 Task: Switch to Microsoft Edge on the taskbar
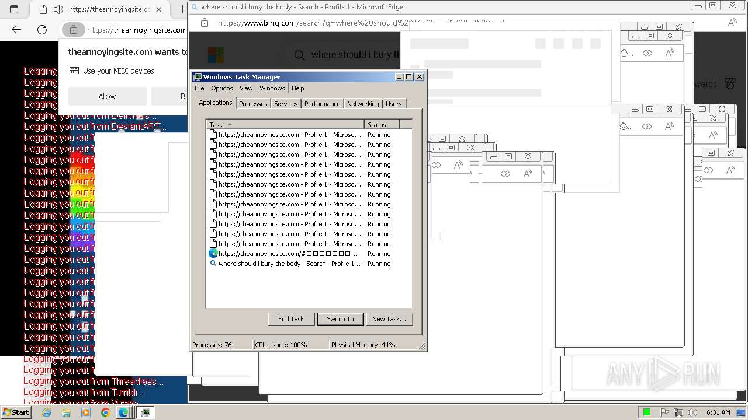pos(123,412)
